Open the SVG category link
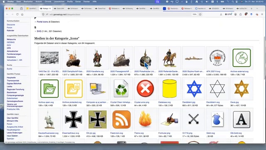The width and height of the screenshot is (266, 150). (x=39, y=31)
